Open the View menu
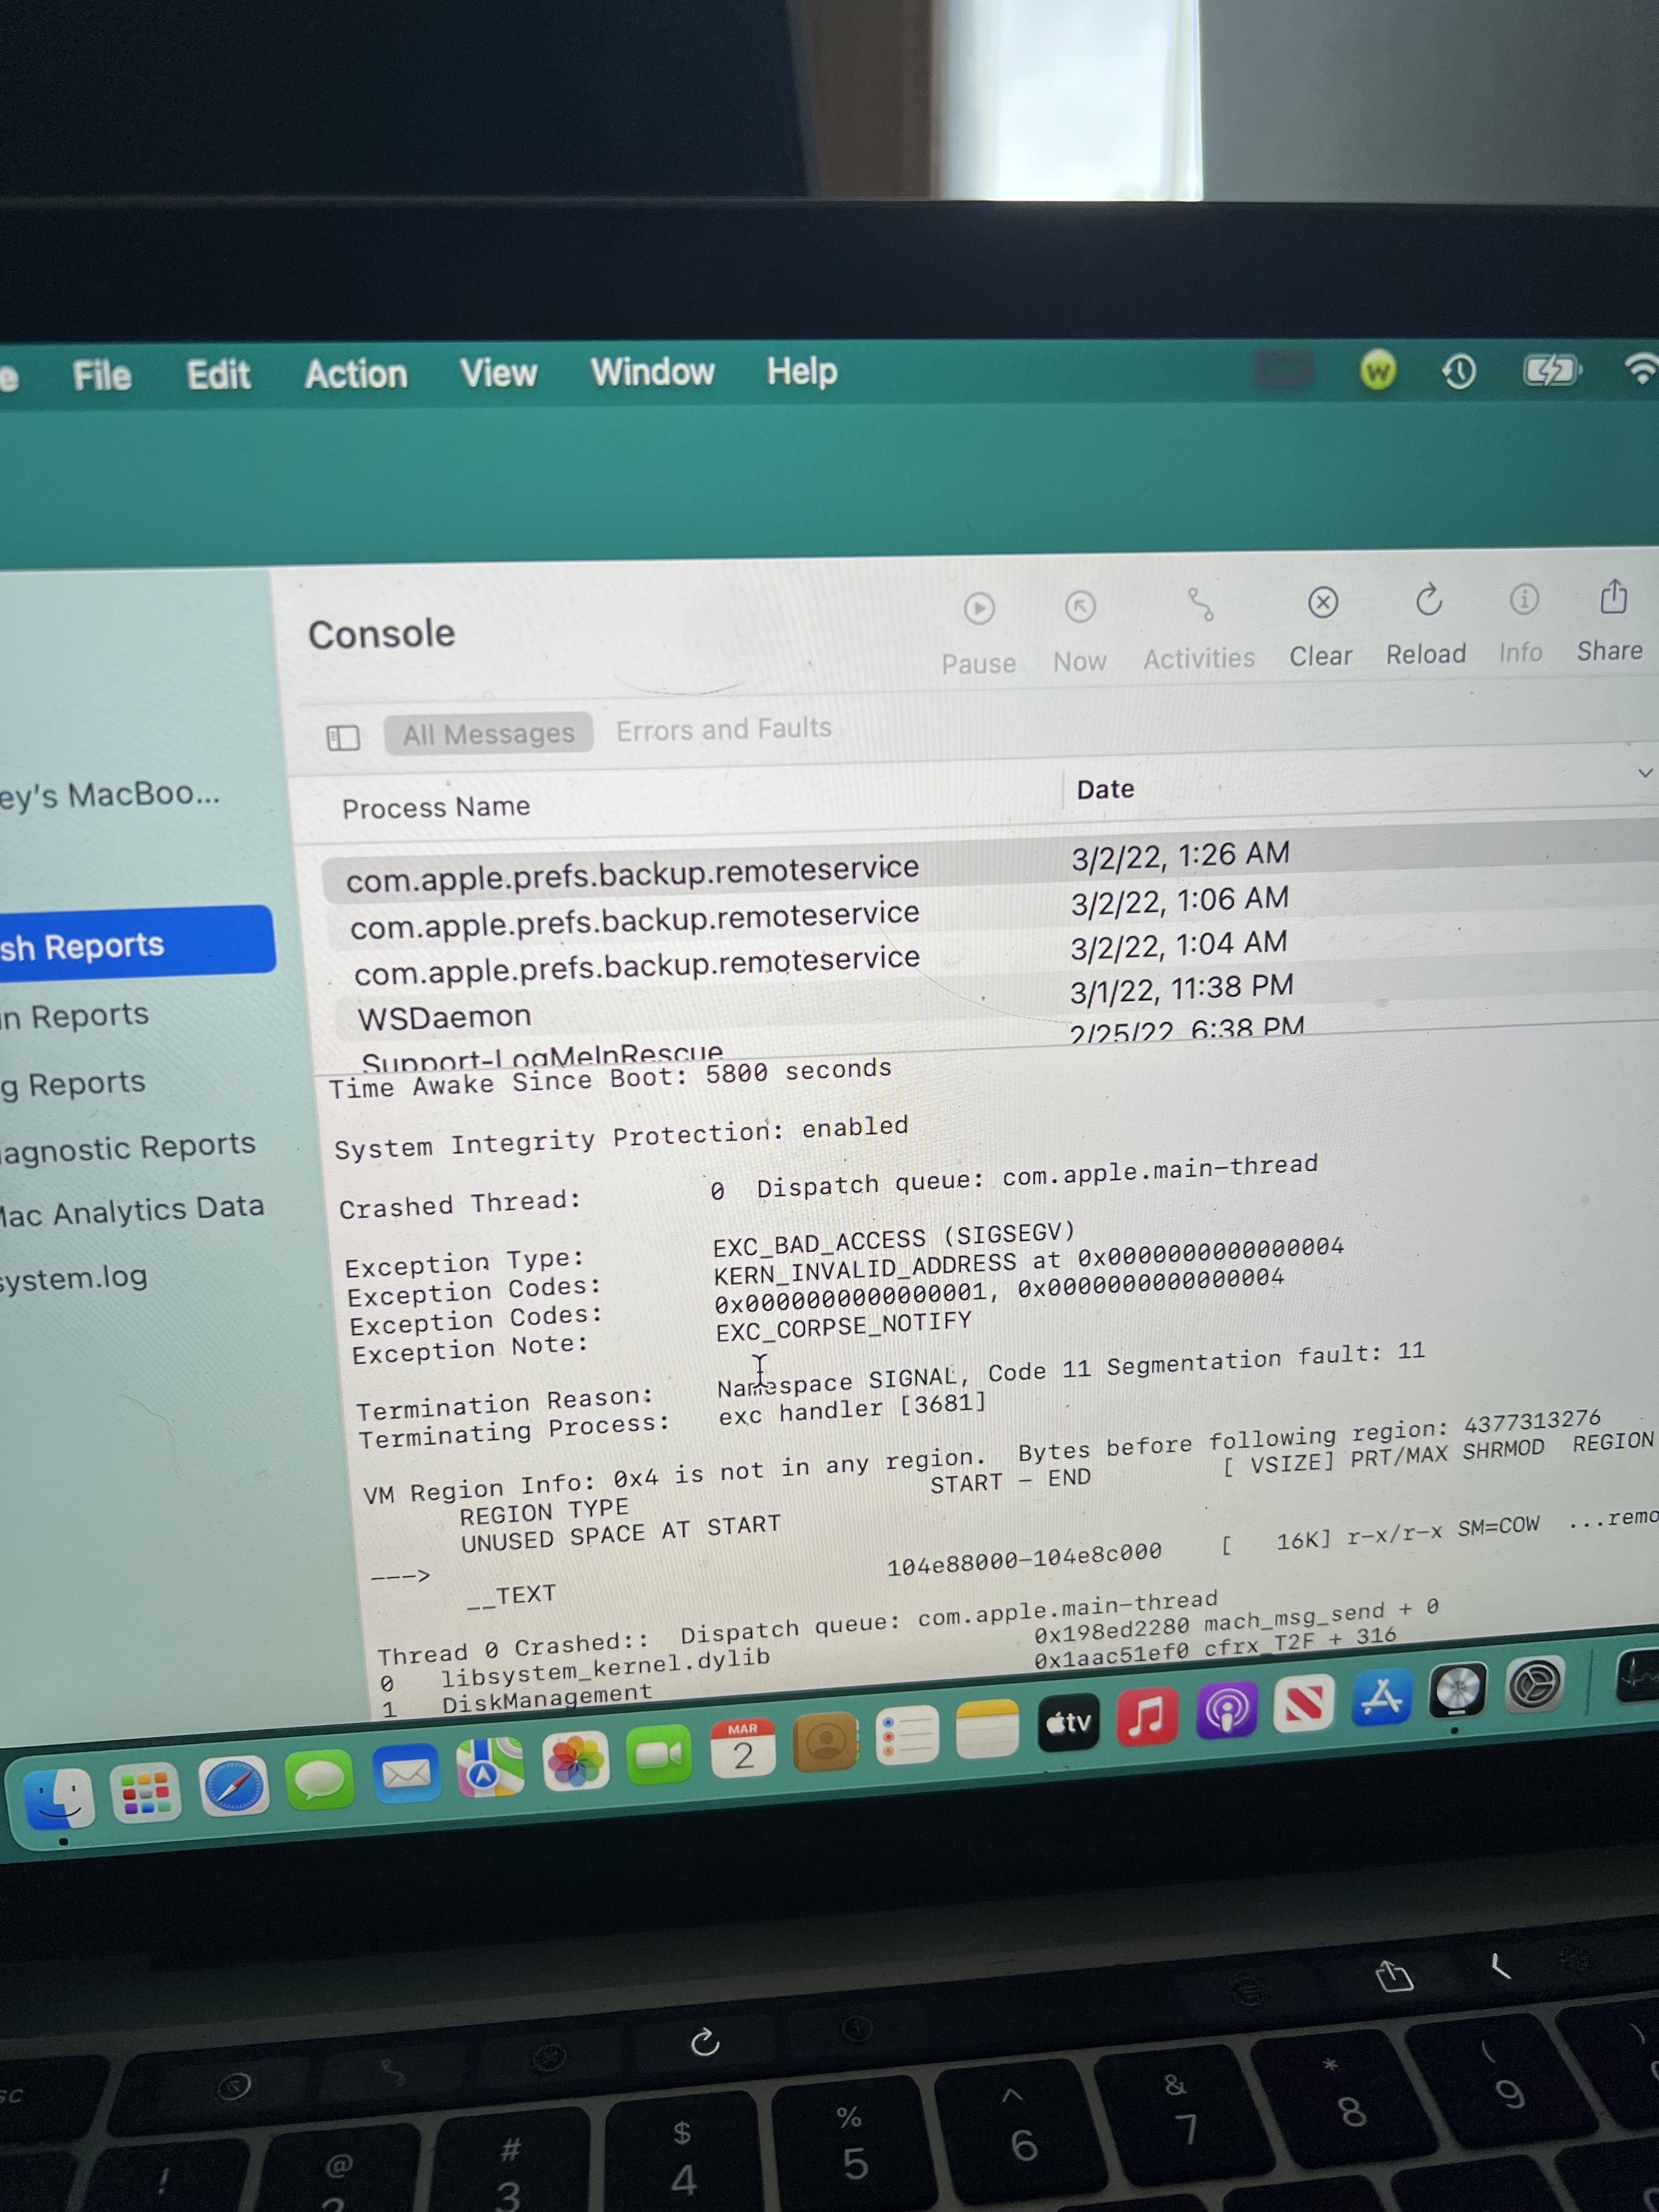This screenshot has height=2212, width=1659. pyautogui.click(x=498, y=373)
